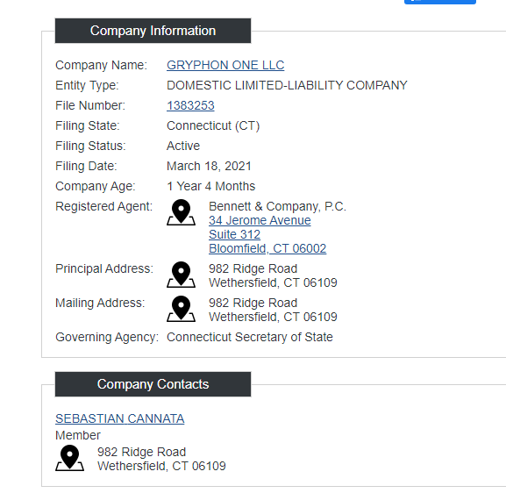The image size is (506, 493).
Task: Click the Member role label under contact
Action: point(78,435)
